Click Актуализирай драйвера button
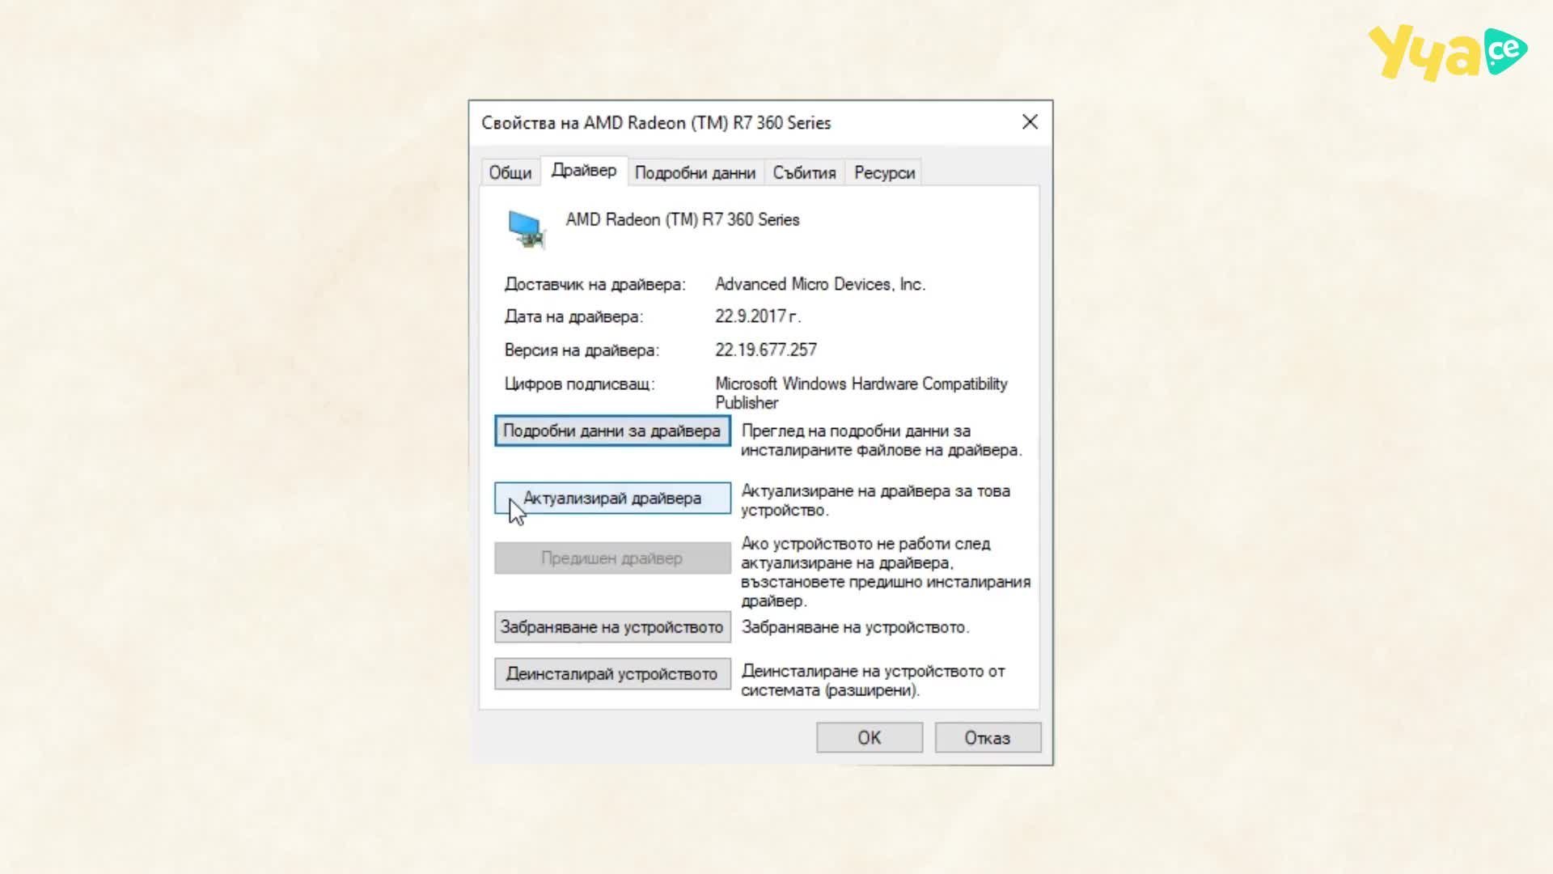 click(612, 499)
